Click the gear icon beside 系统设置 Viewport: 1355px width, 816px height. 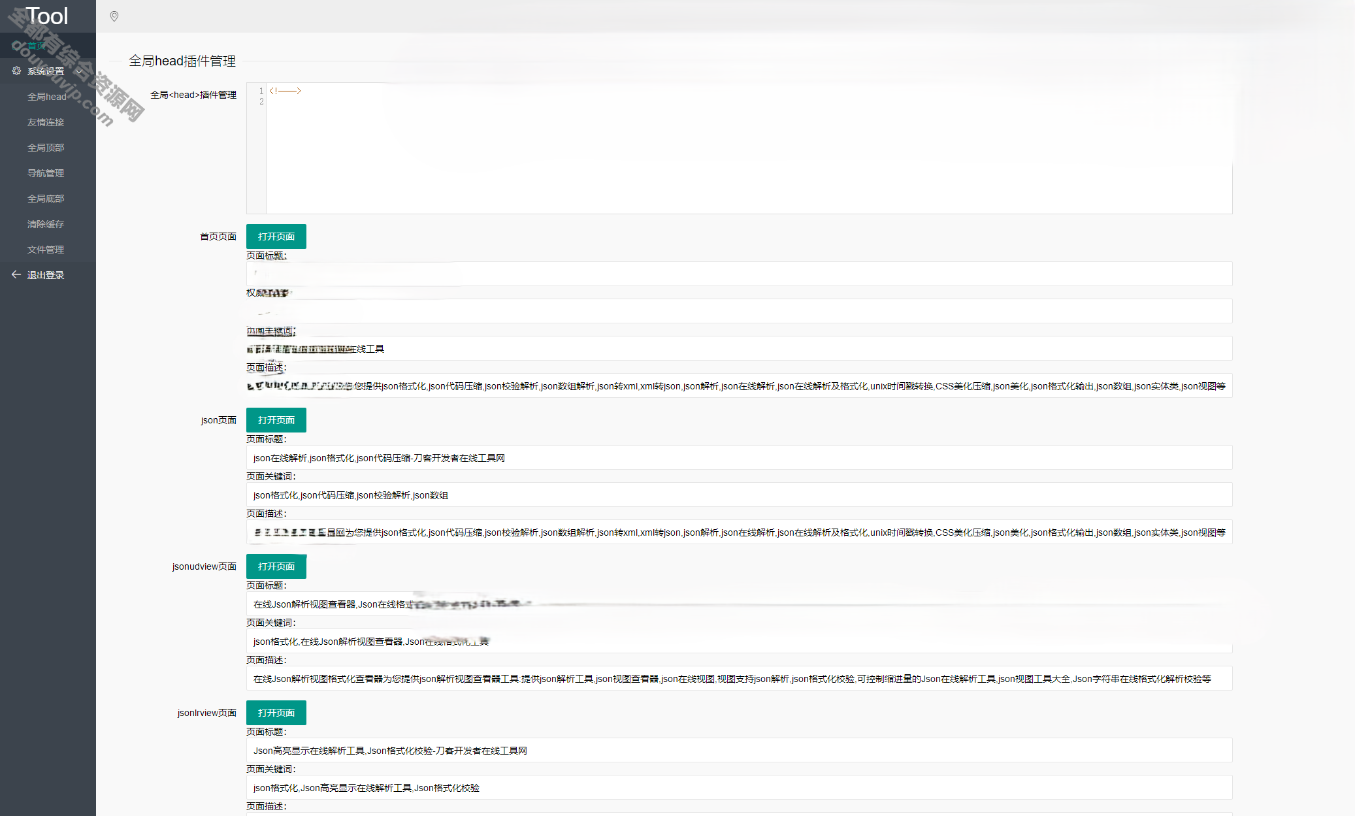[x=16, y=71]
